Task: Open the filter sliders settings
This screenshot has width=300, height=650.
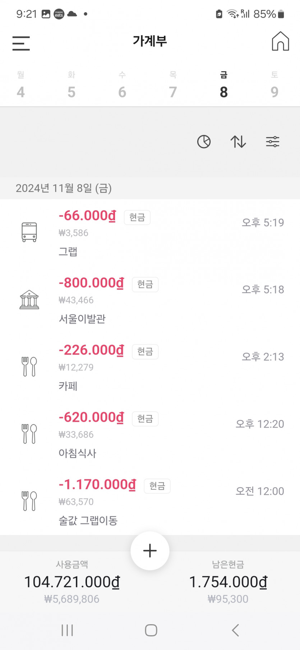Action: pyautogui.click(x=272, y=142)
